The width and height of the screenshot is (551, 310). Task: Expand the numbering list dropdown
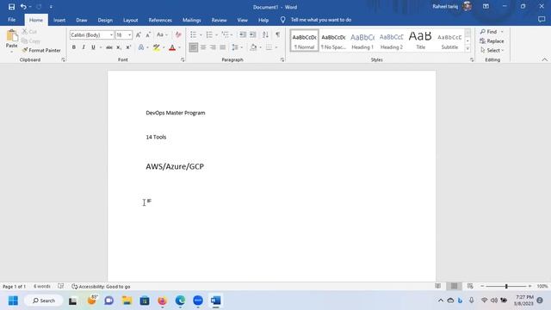[216, 34]
